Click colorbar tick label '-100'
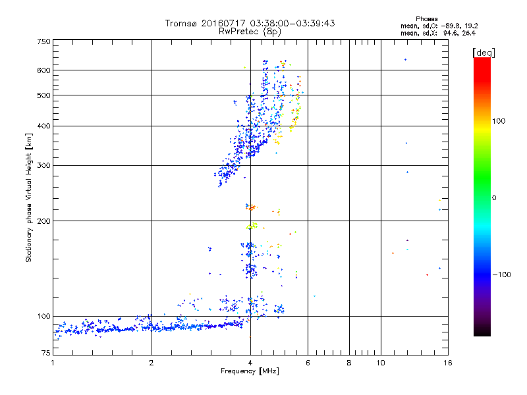Screen dimensions: 527x395 502,275
